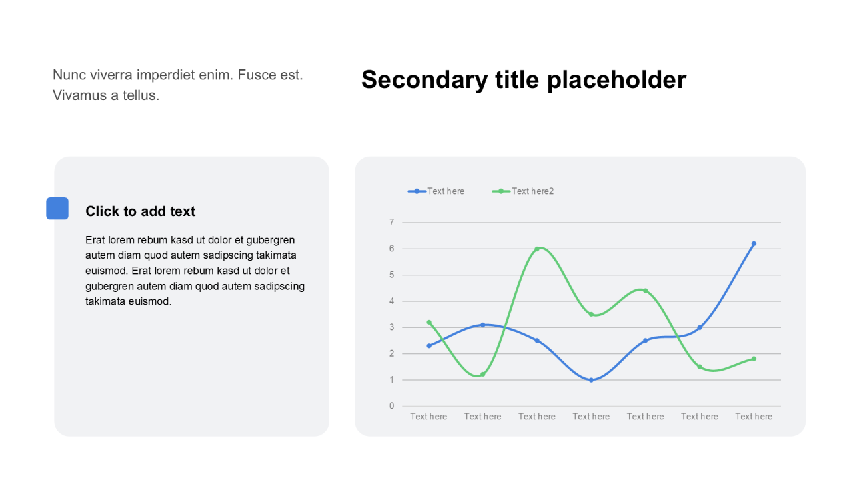Screen dimensions: 853x480
Task: Select the blue legend marker for Text here
Action: coord(417,191)
